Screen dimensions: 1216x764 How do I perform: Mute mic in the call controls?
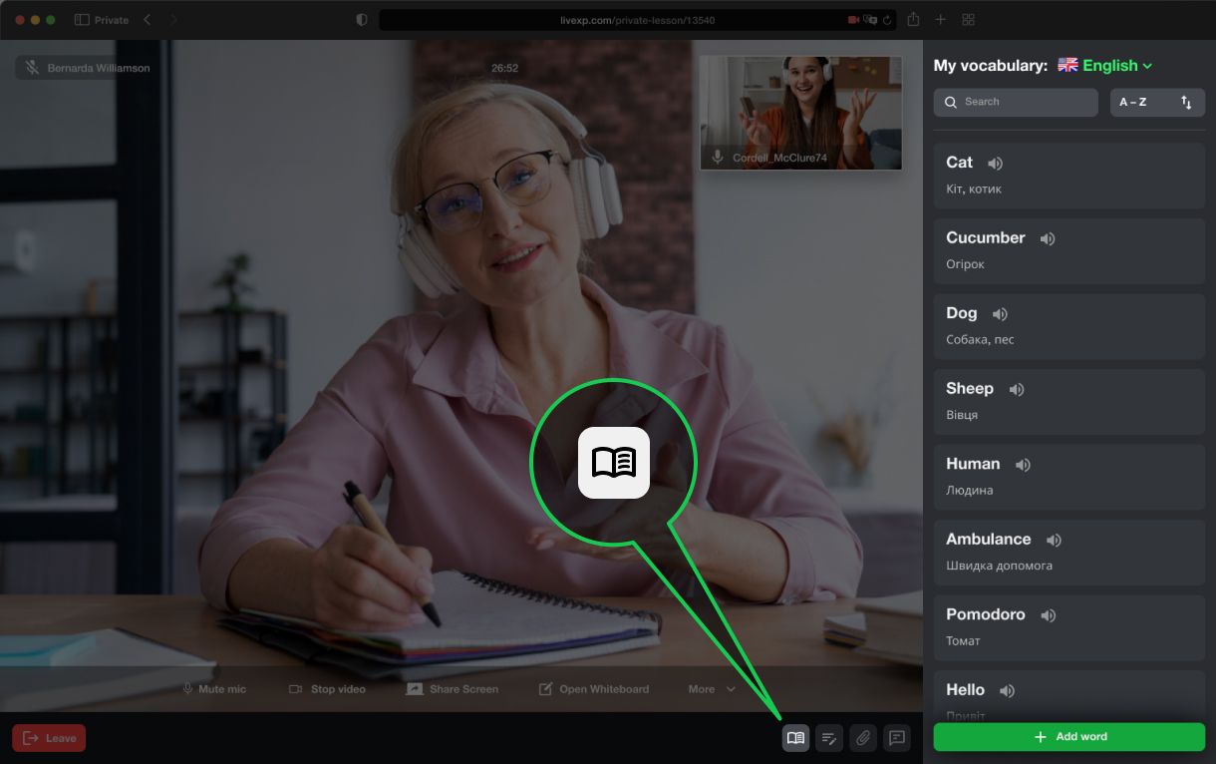coord(213,689)
